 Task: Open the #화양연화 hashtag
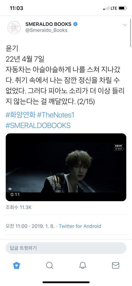pos(20,115)
